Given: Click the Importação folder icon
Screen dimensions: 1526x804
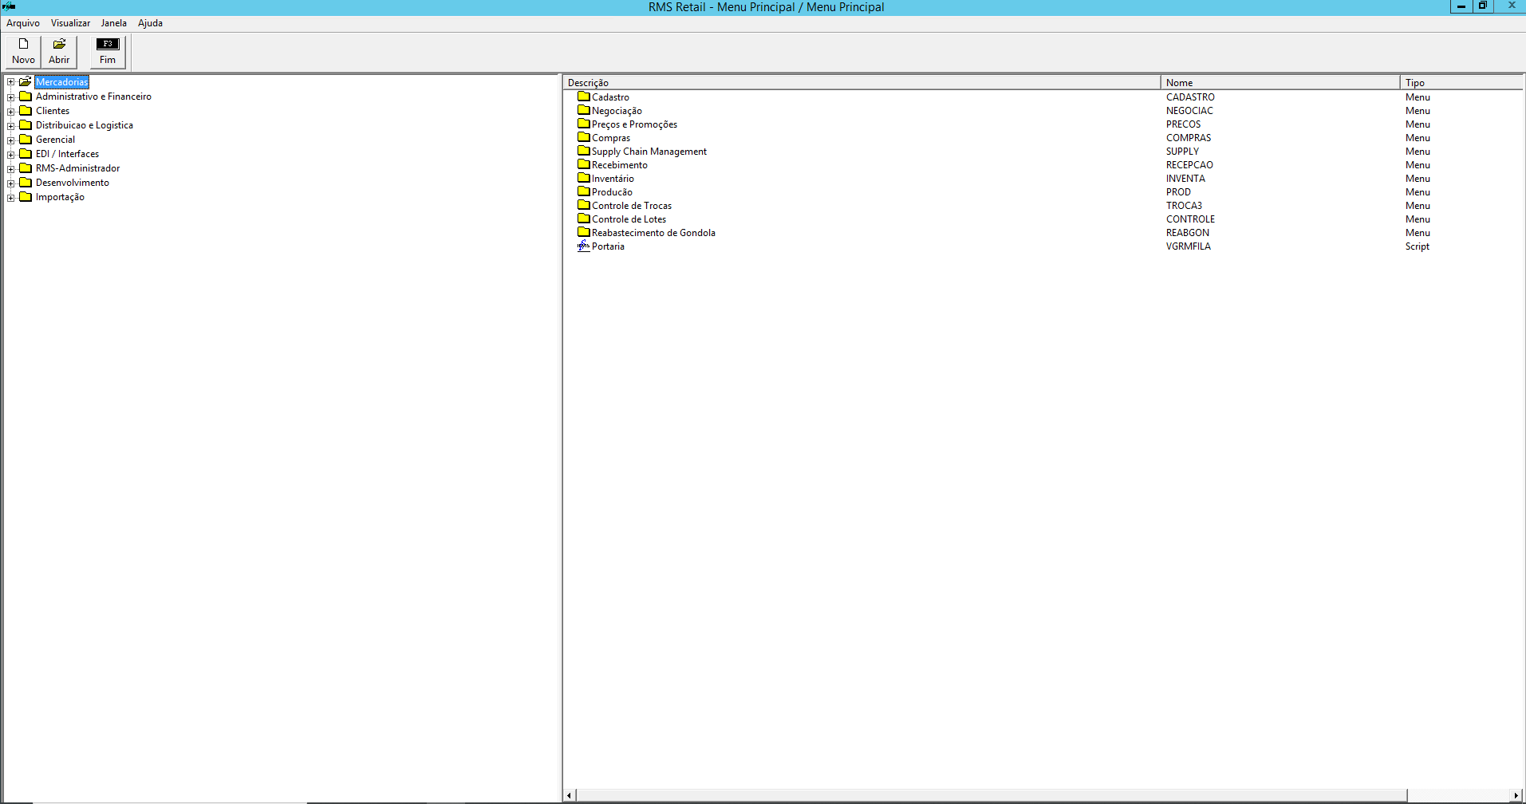Looking at the screenshot, I should (x=26, y=197).
